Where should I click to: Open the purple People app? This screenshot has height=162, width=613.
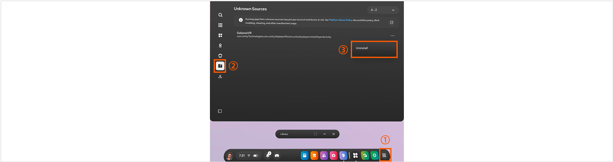[x=324, y=156]
